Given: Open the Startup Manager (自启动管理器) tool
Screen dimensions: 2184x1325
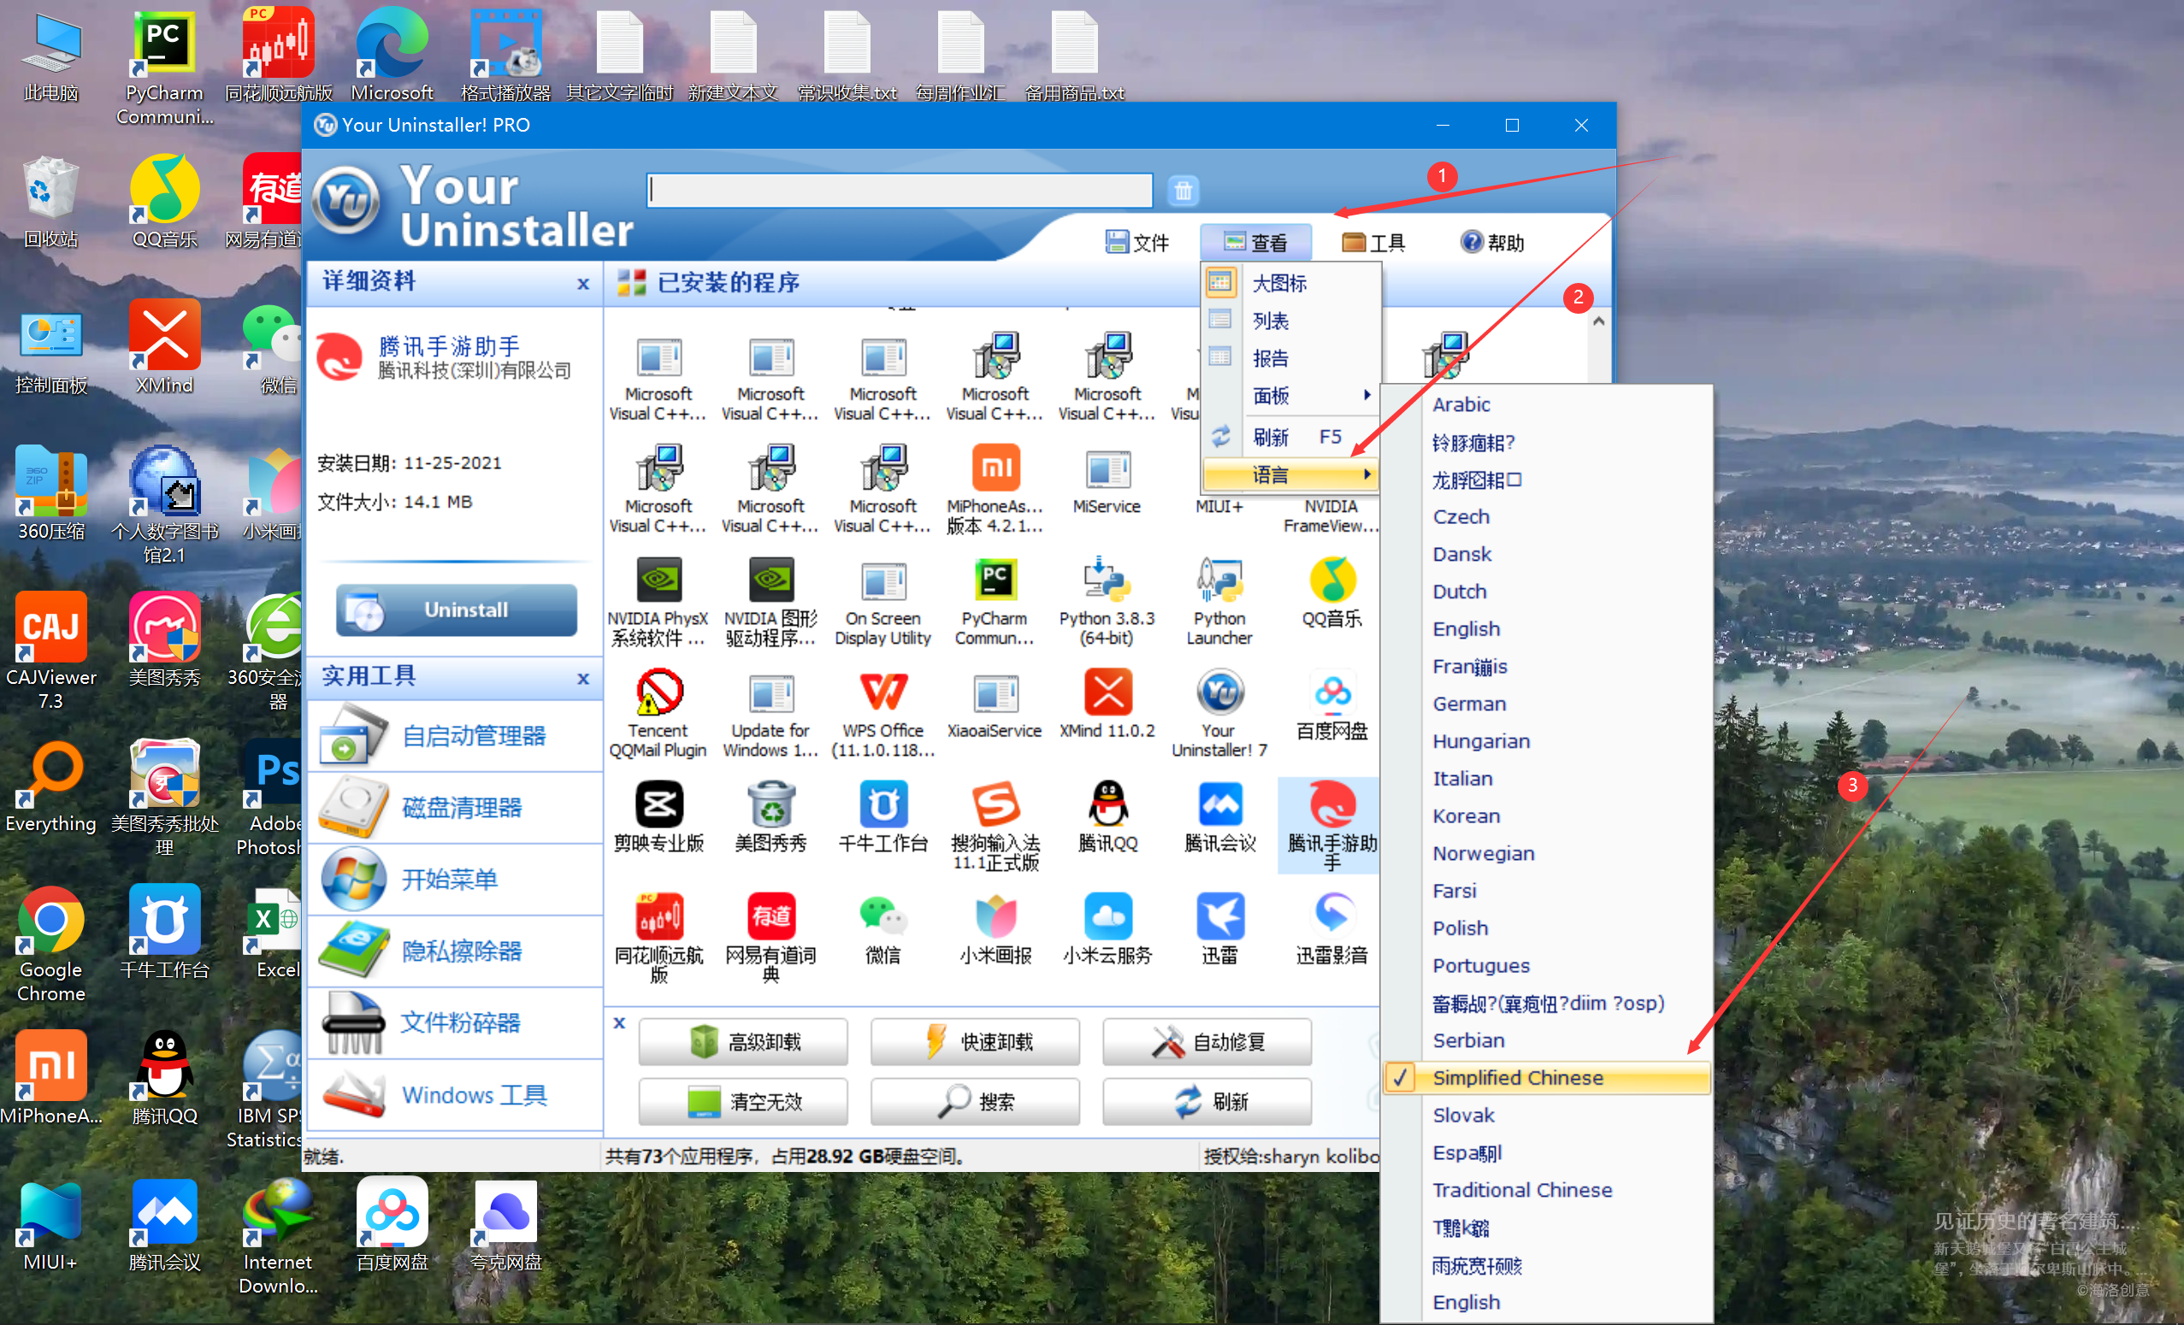Looking at the screenshot, I should (x=474, y=736).
